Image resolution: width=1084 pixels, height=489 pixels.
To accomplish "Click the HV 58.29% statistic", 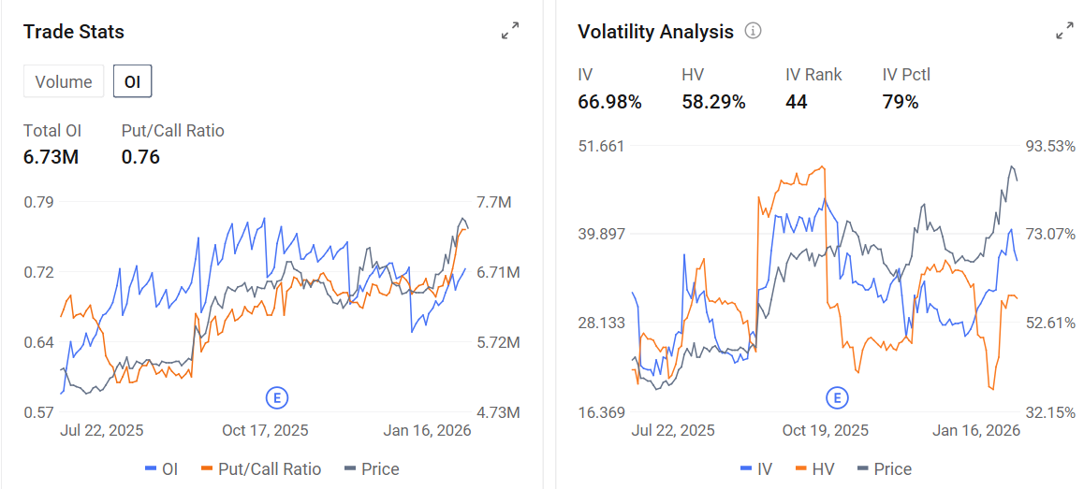I will pyautogui.click(x=713, y=102).
